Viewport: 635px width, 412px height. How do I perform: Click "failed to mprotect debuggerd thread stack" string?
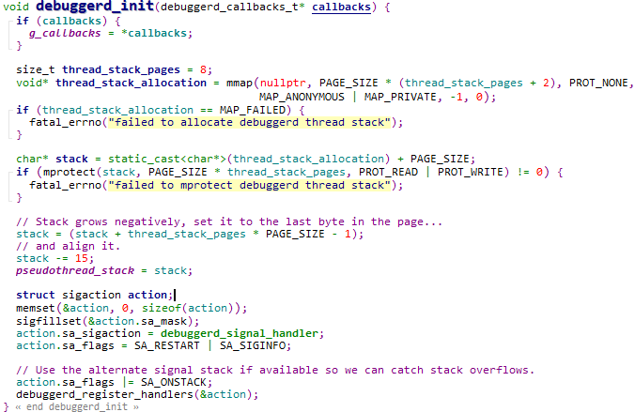(249, 186)
